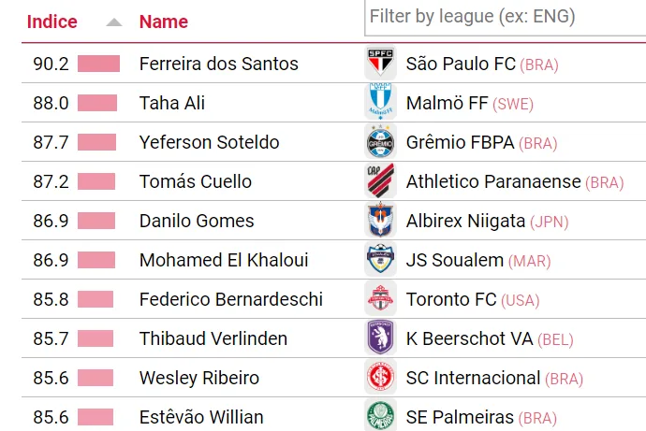Open Estêvão Willian's profile
This screenshot has width=646, height=431.
click(201, 417)
